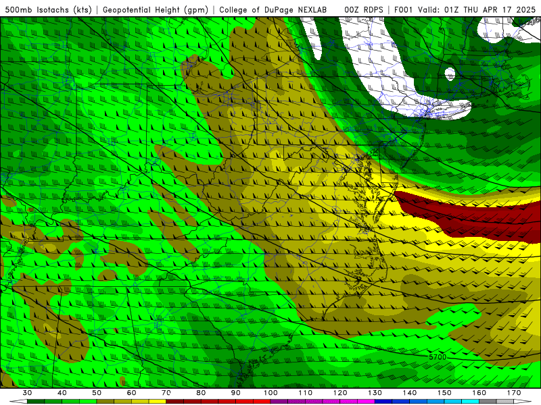This screenshot has height=405, width=541.
Task: Pick the darkest green swatch below the '30' label
Action: click(x=36, y=402)
